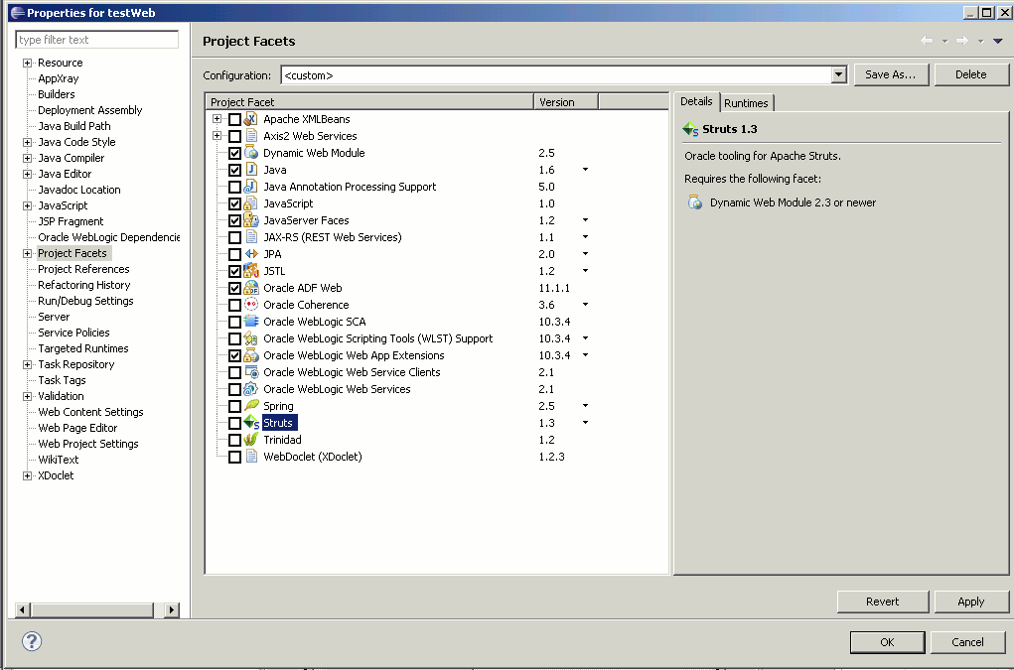Click the JSTL facet icon
The image size is (1014, 670).
[x=251, y=271]
